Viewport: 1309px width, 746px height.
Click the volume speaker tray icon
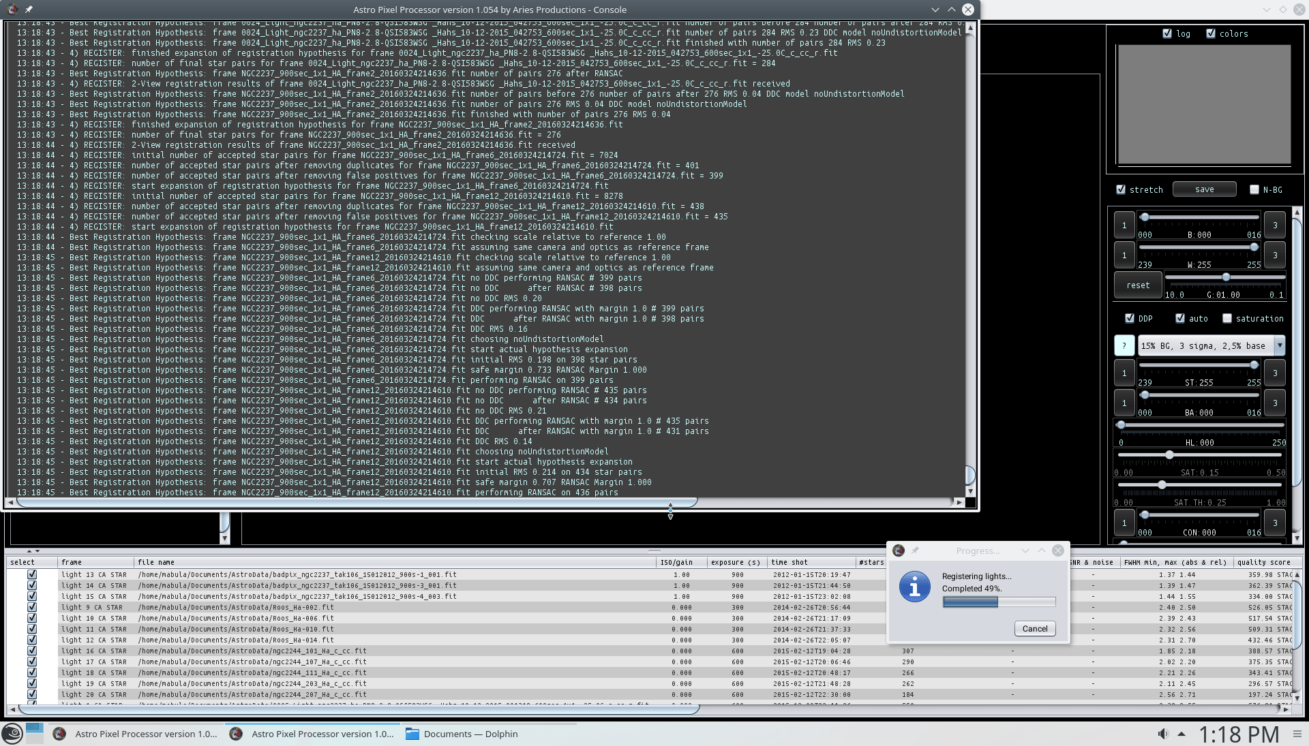1162,734
